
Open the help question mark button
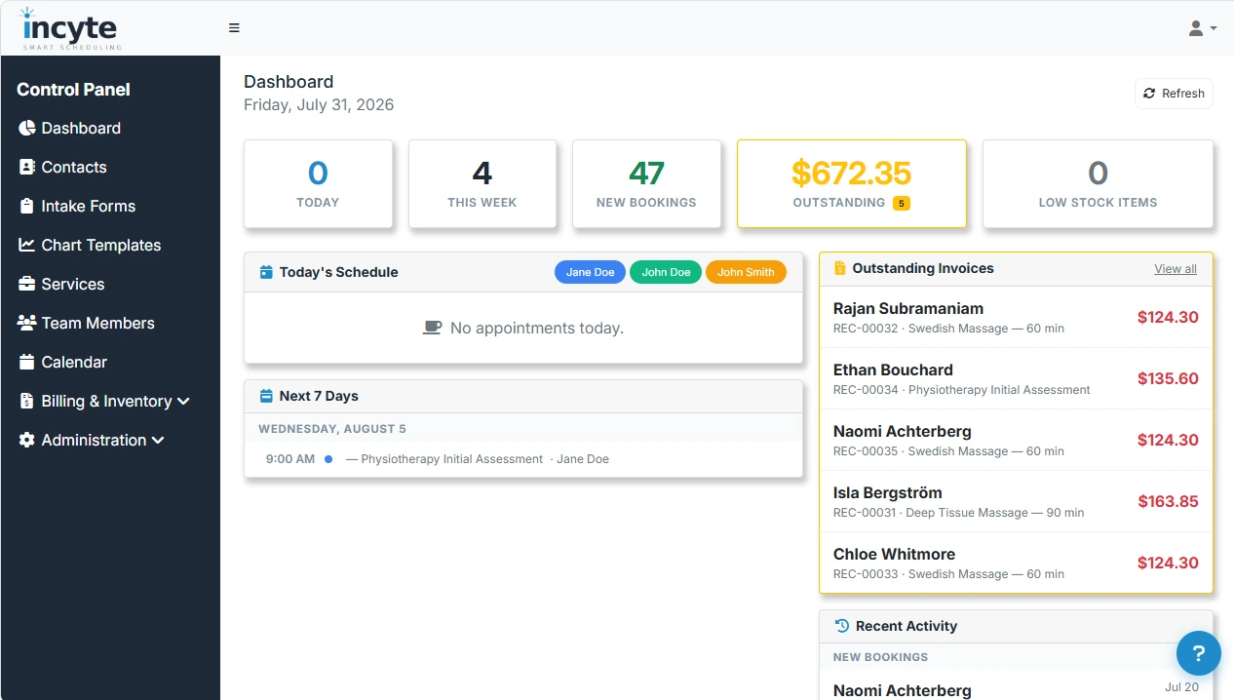tap(1199, 653)
